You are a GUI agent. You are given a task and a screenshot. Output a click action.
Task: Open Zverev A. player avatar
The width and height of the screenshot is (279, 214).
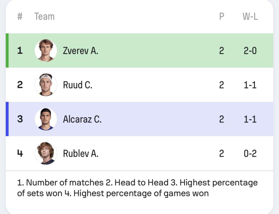46,51
